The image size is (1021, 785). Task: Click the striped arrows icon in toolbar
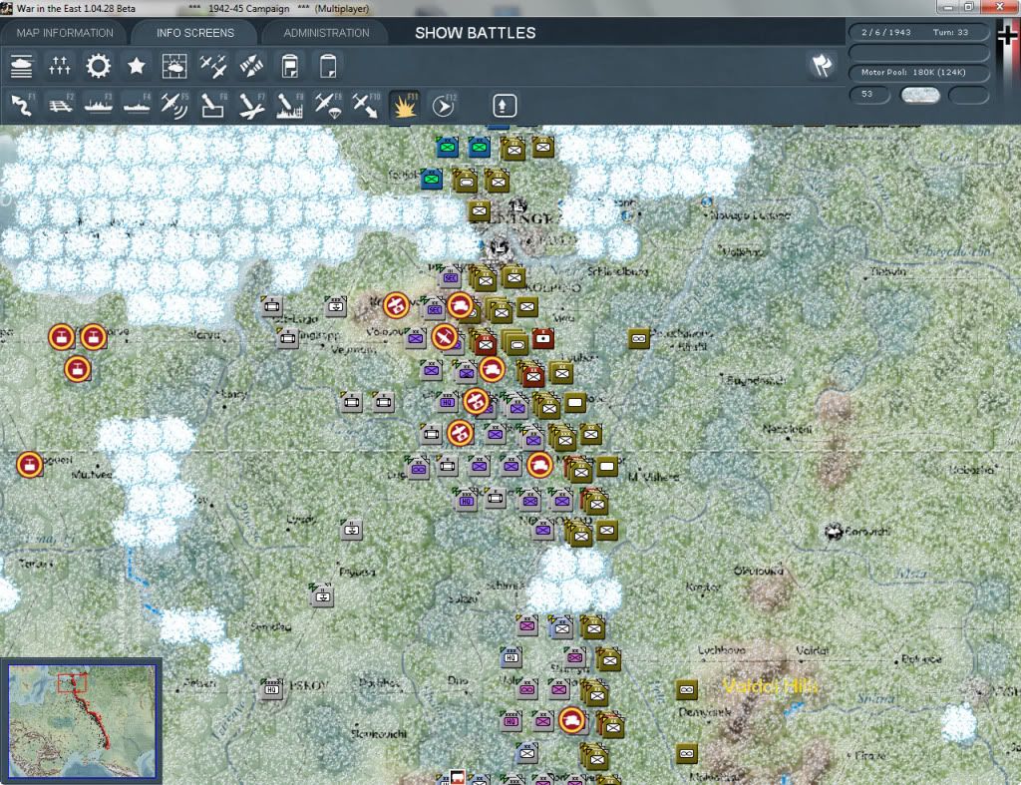[x=251, y=67]
